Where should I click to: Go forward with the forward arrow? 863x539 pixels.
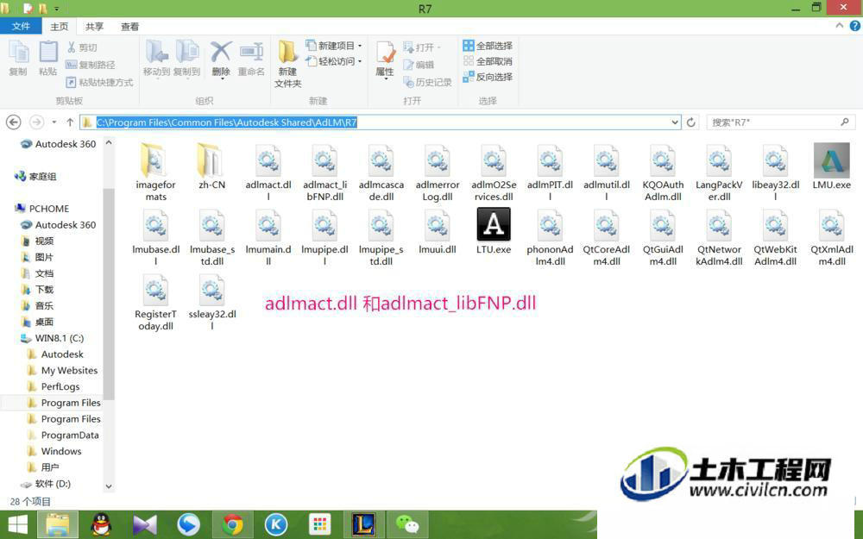coord(36,122)
